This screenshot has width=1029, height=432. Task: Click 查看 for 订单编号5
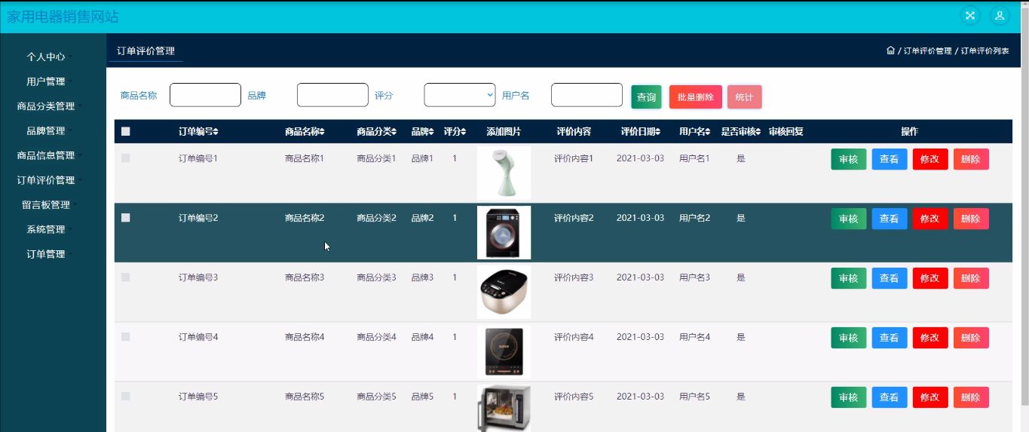[x=890, y=397]
